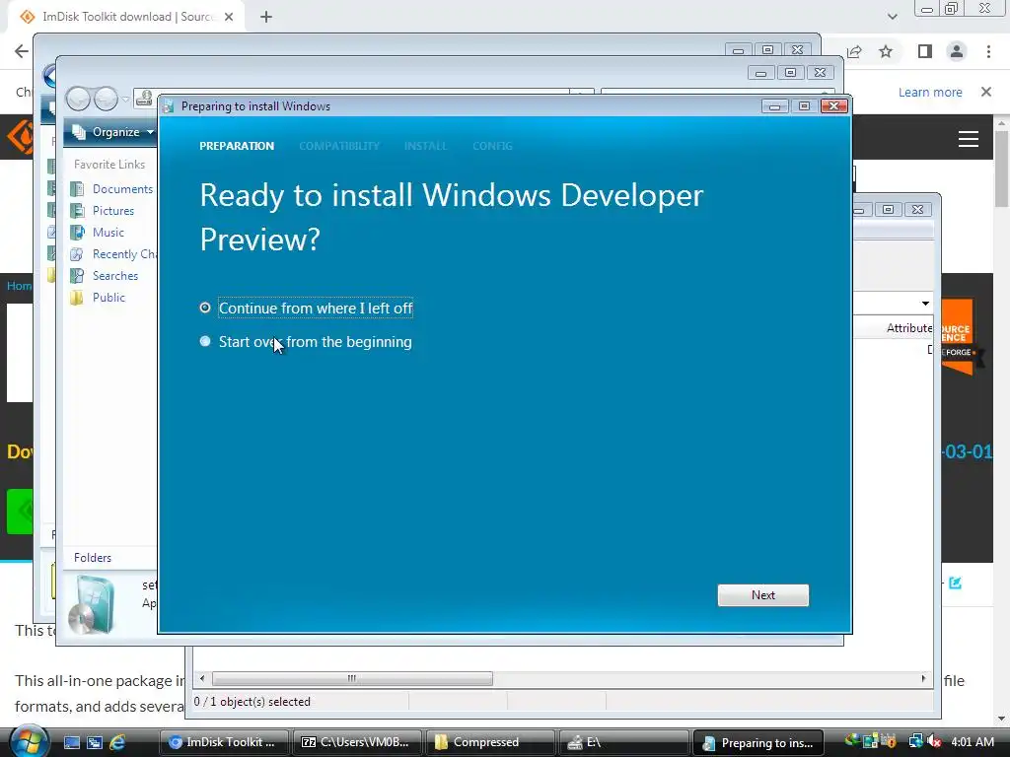Image resolution: width=1010 pixels, height=757 pixels.
Task: Click the edit pencil icon on SourceForge page
Action: (955, 584)
